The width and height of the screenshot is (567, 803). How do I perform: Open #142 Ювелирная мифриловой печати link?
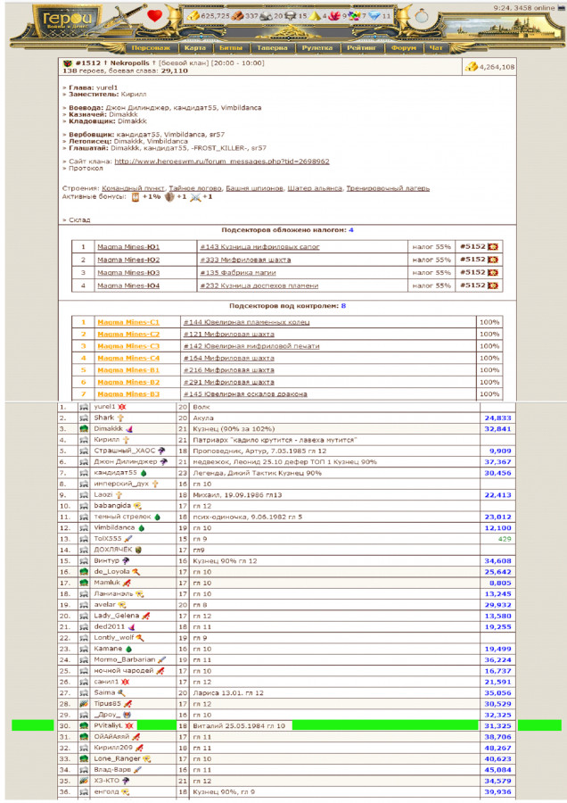251,346
